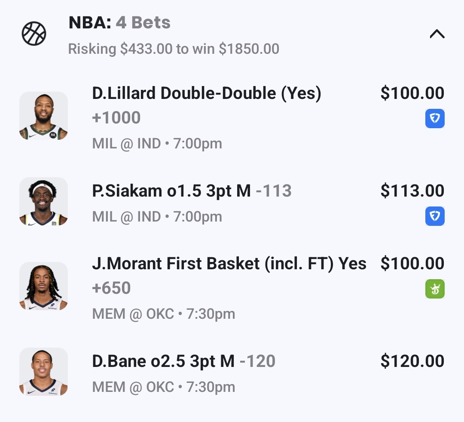Open P.Siakam o1.5 3pt M bet
The image size is (464, 422).
171,191
